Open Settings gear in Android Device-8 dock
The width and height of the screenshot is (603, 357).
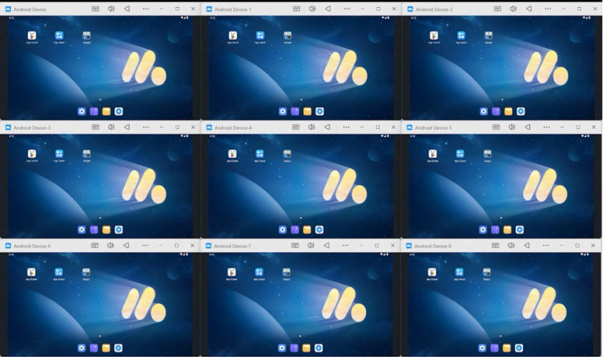(482, 348)
